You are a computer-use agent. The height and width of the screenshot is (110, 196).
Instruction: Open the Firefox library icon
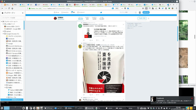point(143,8)
